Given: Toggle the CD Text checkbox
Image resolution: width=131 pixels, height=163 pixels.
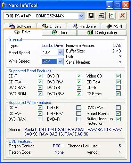Looking at the screenshot, I should [118, 82].
